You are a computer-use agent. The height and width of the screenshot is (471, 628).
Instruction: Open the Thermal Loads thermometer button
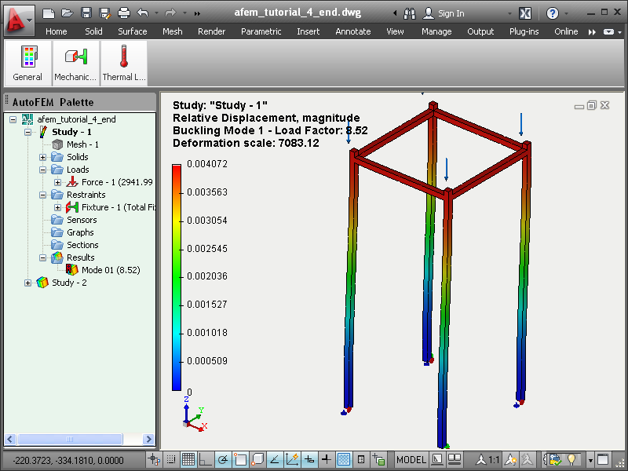click(124, 64)
